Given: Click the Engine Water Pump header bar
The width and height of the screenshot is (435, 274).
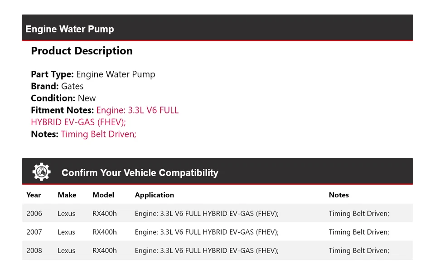Looking at the screenshot, I should tap(217, 28).
